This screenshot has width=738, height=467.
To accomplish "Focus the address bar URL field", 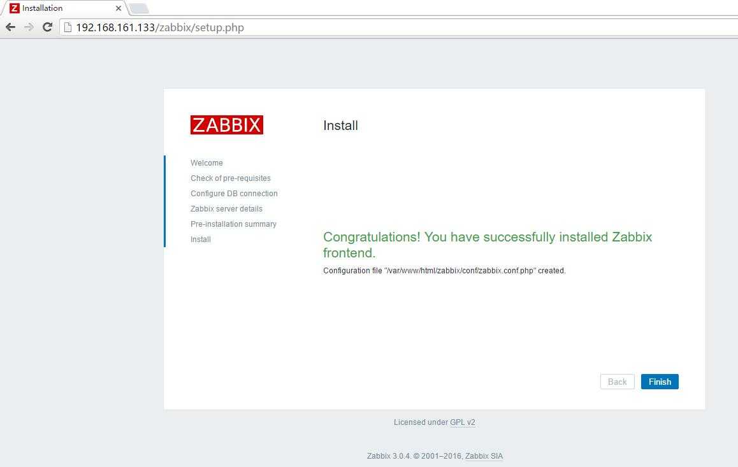I will (400, 27).
